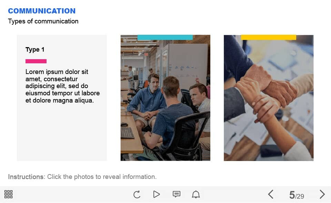Reveal info from the joined hands photo
The width and height of the screenshot is (331, 203).
click(x=269, y=98)
